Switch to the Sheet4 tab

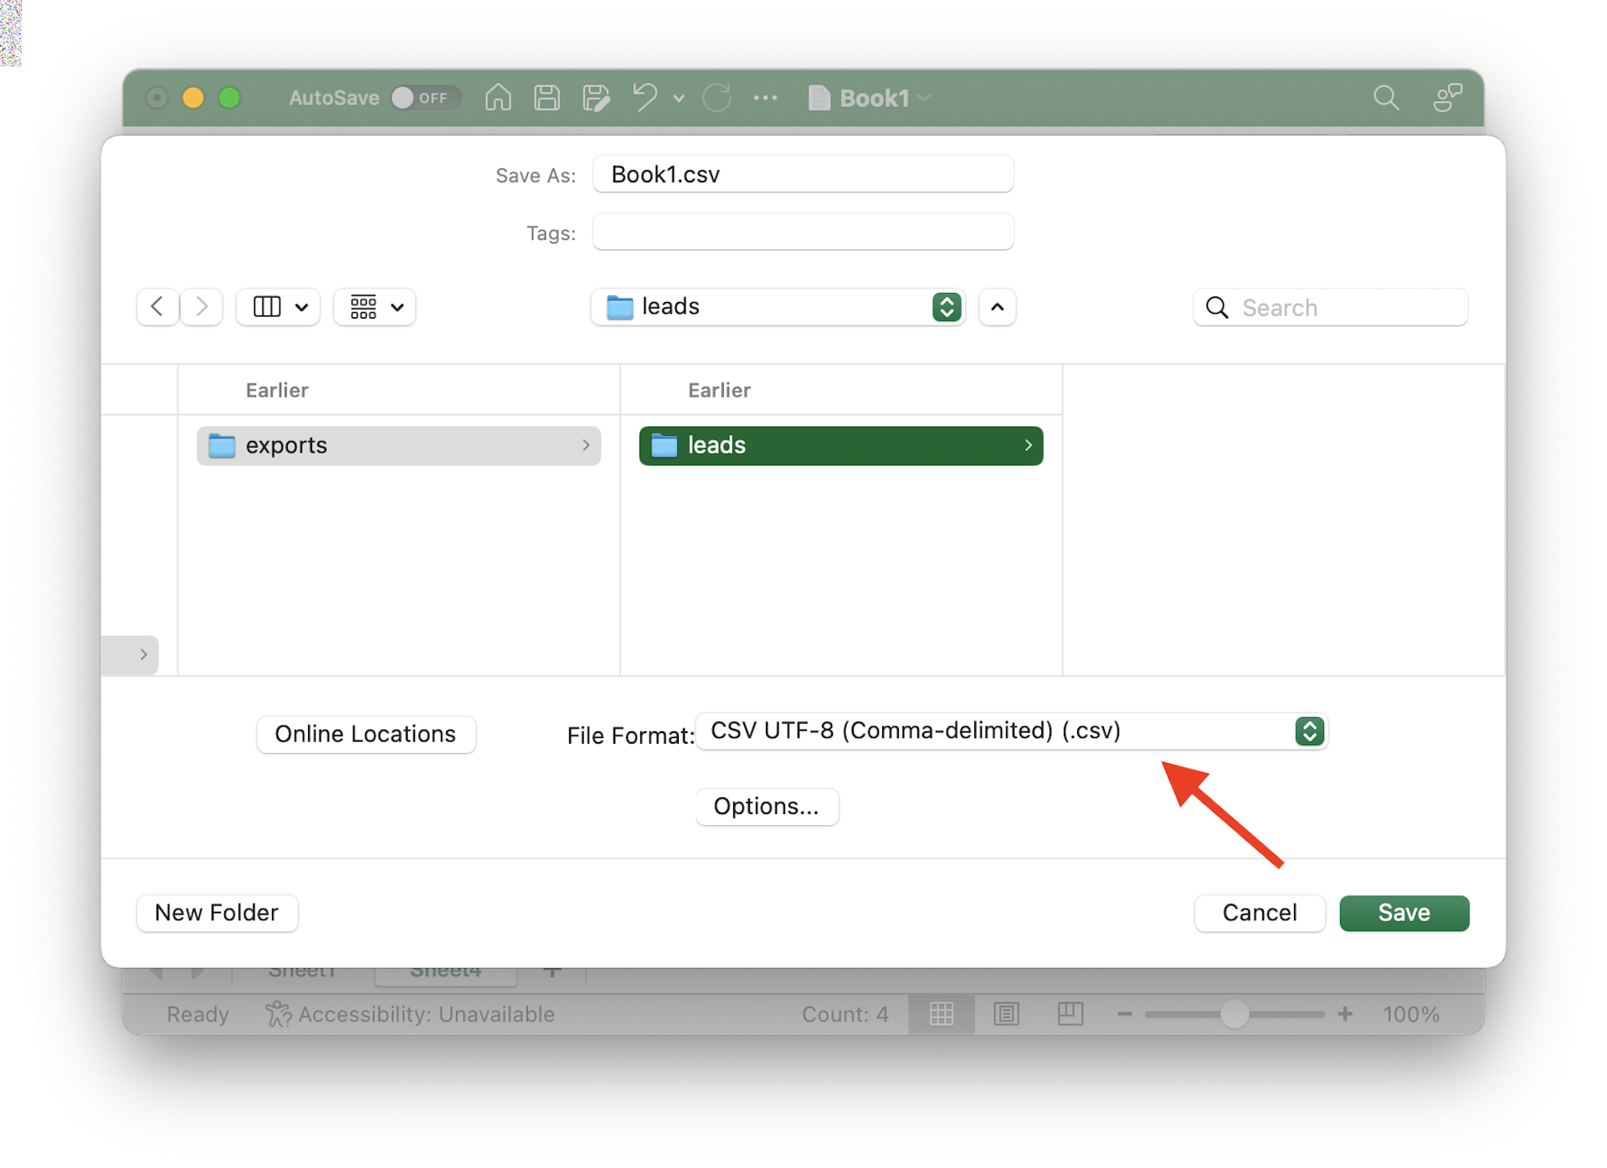tap(445, 971)
